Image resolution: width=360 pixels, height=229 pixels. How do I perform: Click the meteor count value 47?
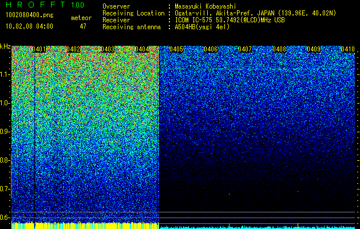tap(83, 26)
